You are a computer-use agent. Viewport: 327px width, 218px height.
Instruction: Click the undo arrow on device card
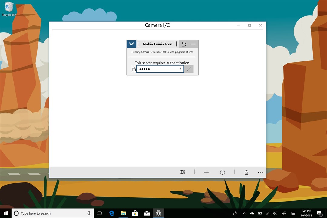pyautogui.click(x=184, y=44)
